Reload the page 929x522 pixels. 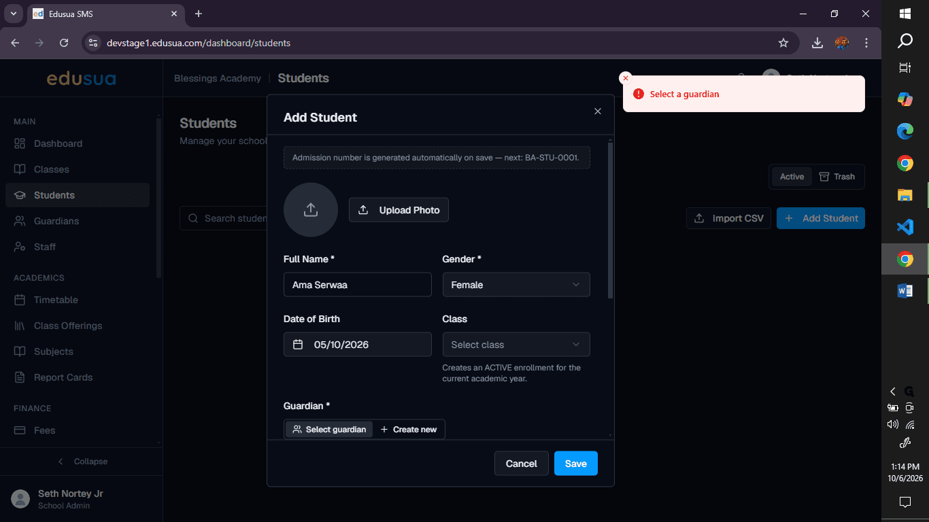(64, 43)
